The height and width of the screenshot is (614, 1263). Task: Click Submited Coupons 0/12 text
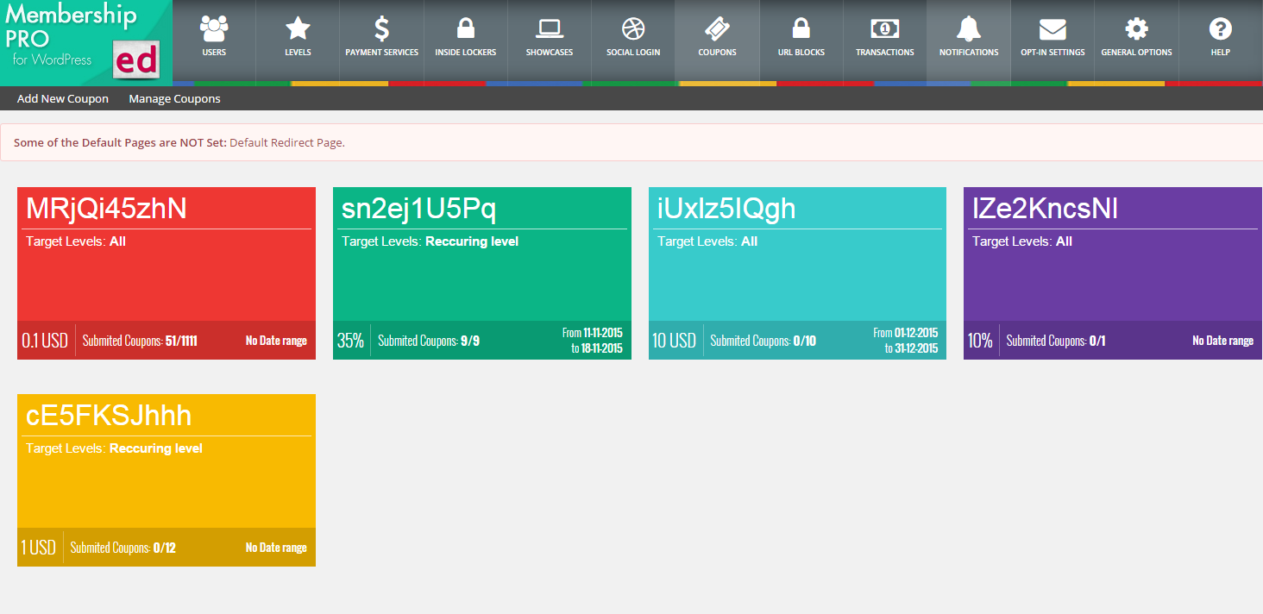123,548
